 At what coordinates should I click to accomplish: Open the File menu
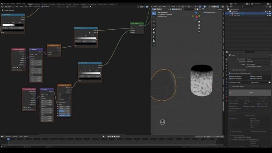point(5,4)
